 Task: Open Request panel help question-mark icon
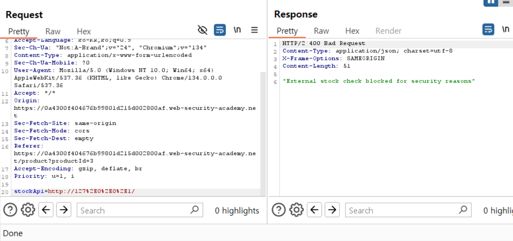click(x=10, y=209)
